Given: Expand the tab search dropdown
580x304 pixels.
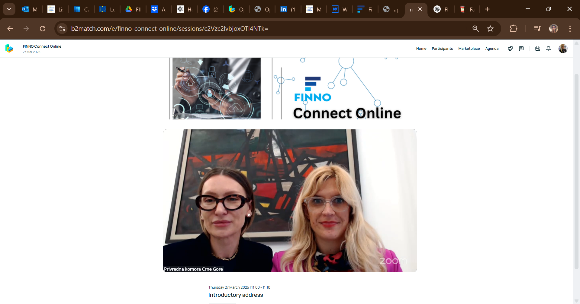Looking at the screenshot, I should click(9, 9).
